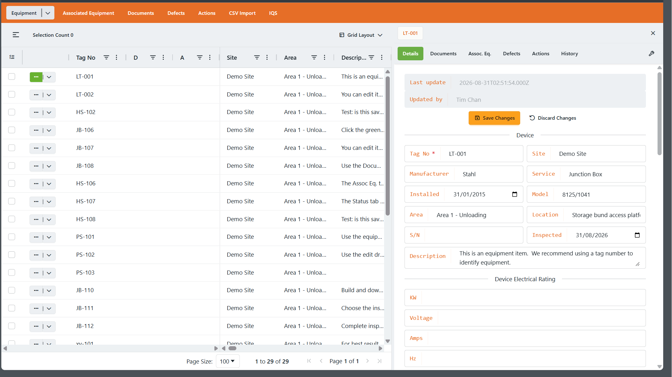The image size is (672, 377).
Task: Open CSV Import in top menu
Action: pos(242,13)
